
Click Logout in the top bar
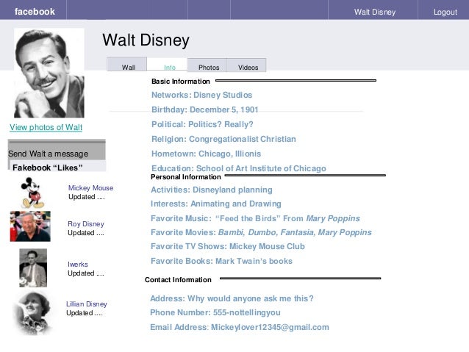tap(445, 12)
